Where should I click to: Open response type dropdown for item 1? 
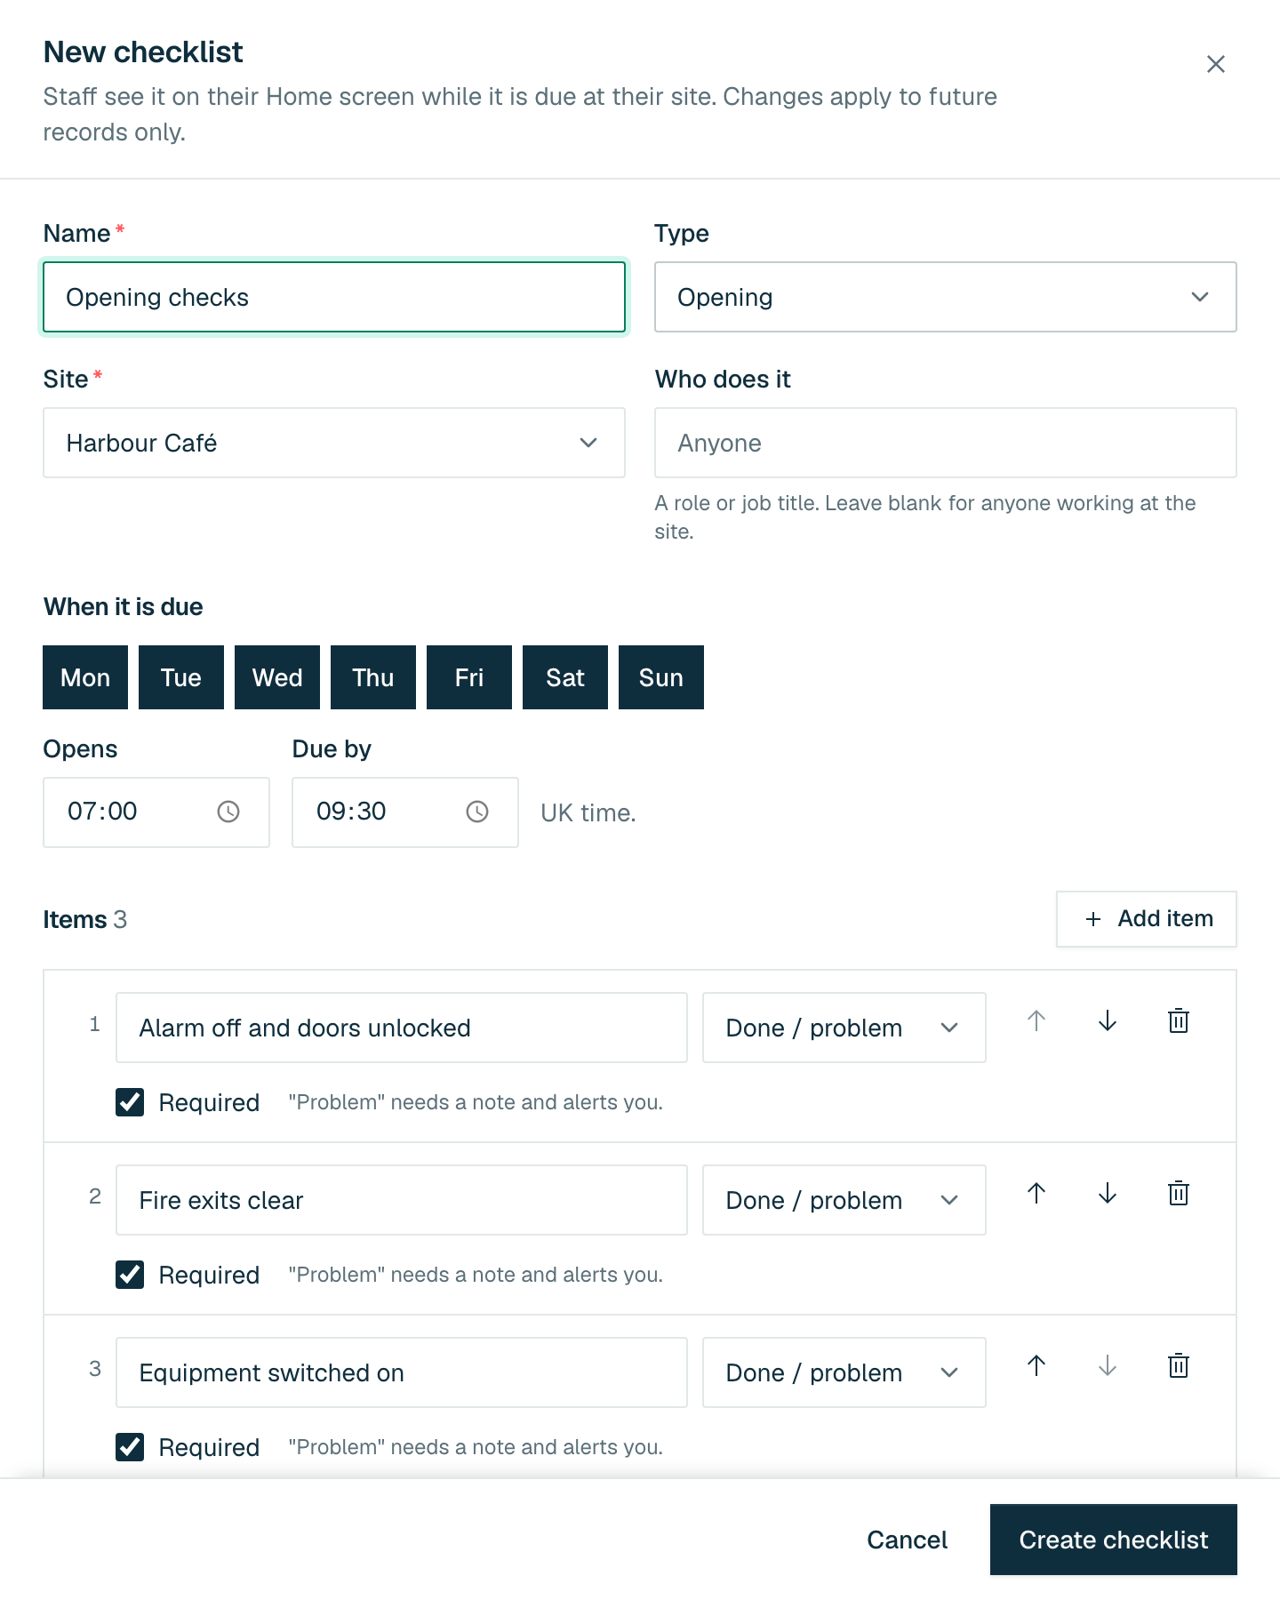click(x=844, y=1028)
